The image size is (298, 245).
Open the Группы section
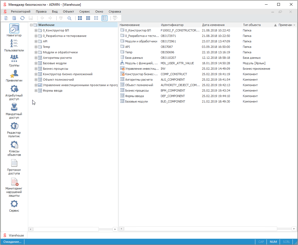tap(14, 61)
